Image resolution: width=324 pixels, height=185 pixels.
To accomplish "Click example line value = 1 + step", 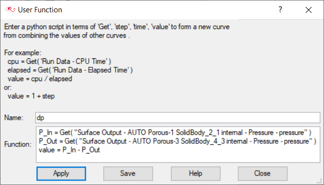I will pos(31,96).
